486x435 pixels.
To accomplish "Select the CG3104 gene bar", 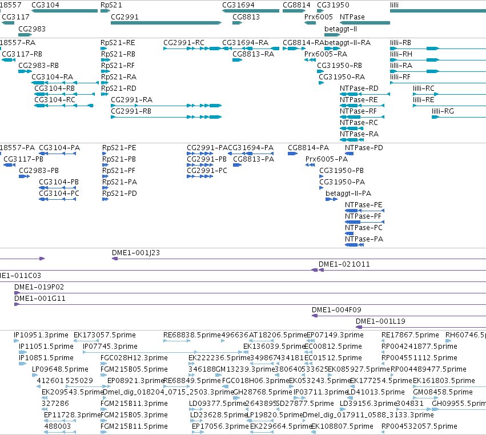I will tap(65, 11).
